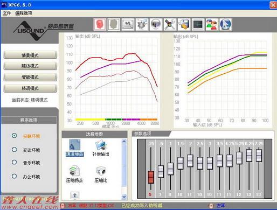Click the red .25 kHz gain slider handle
The width and height of the screenshot is (277, 210).
point(151,177)
